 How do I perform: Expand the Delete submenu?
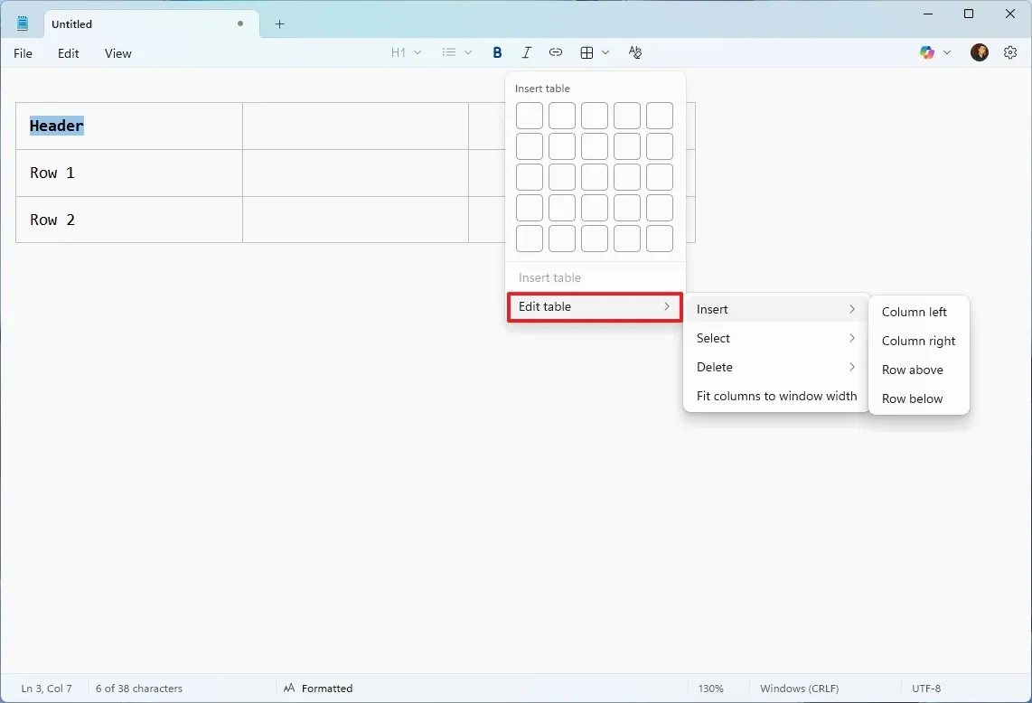tap(774, 367)
